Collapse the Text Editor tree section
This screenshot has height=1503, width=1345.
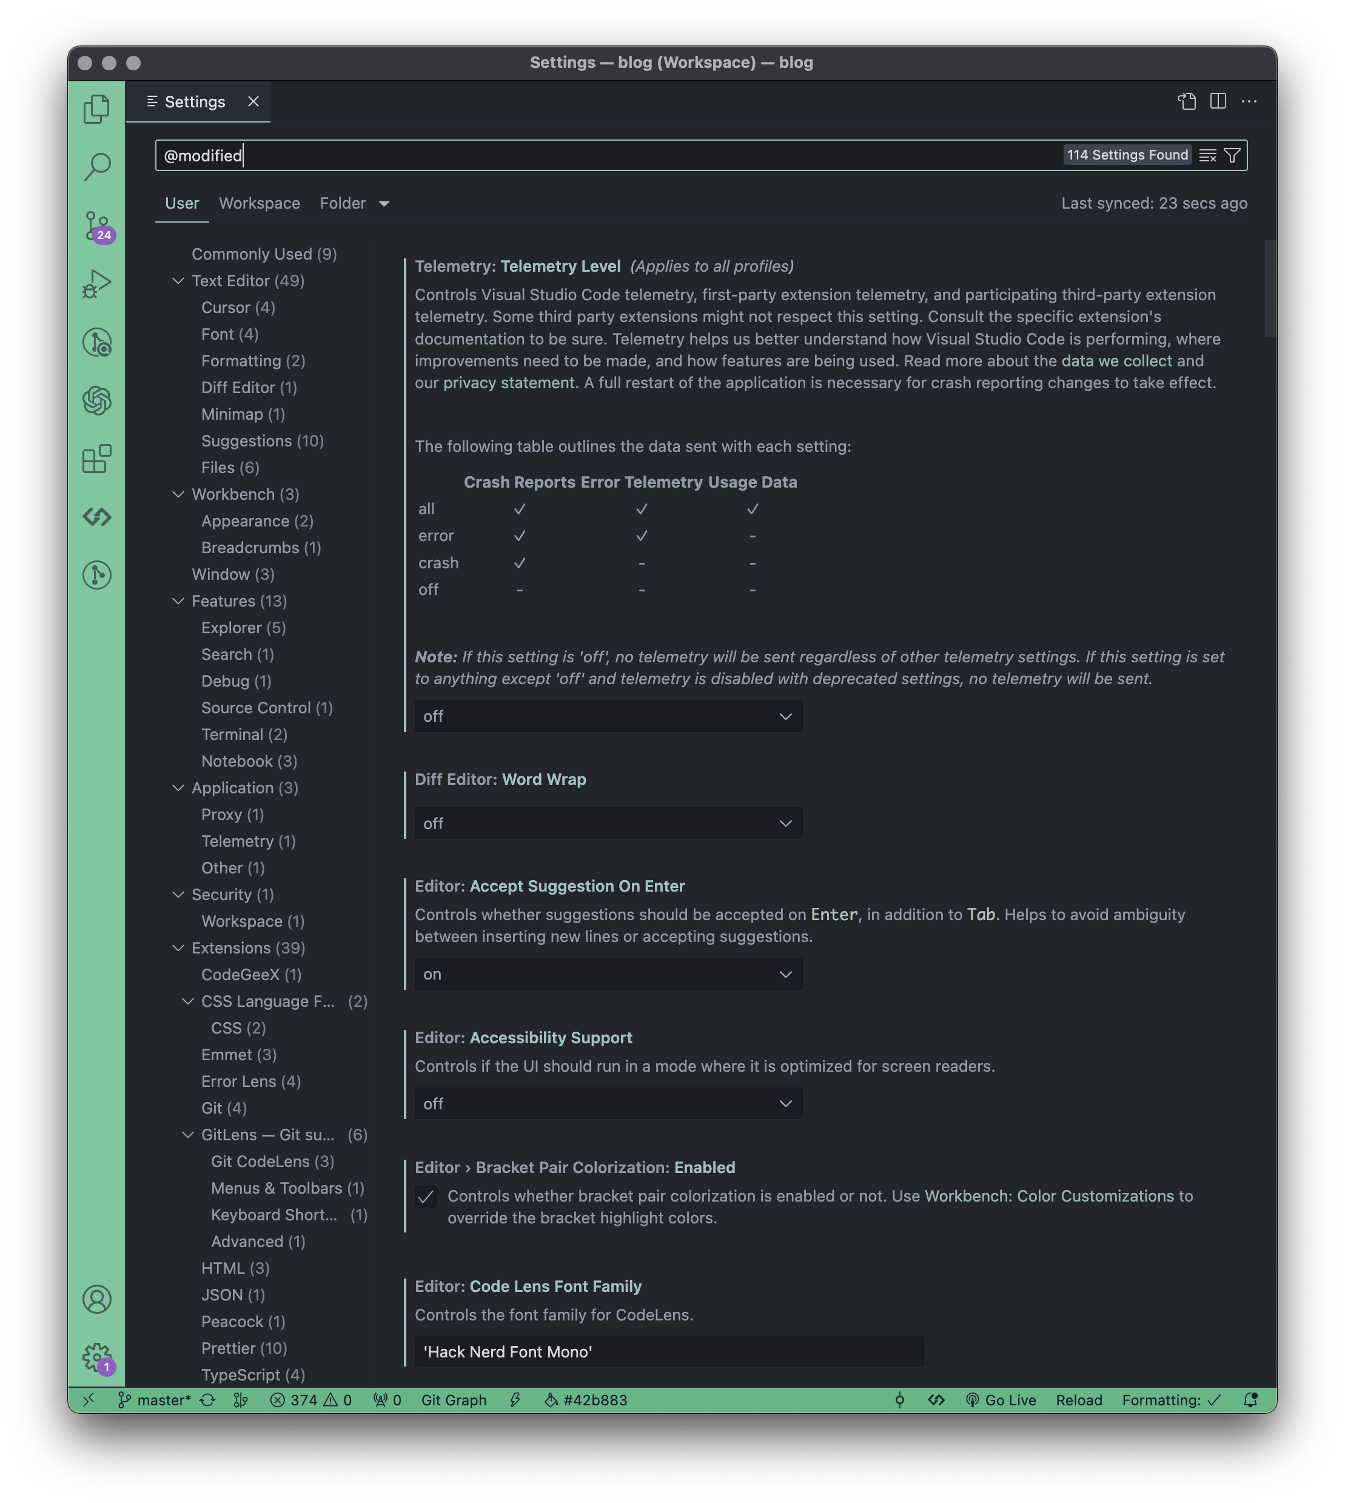point(178,281)
